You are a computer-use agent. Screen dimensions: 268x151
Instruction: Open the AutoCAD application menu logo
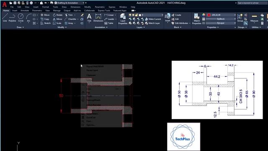5,5
